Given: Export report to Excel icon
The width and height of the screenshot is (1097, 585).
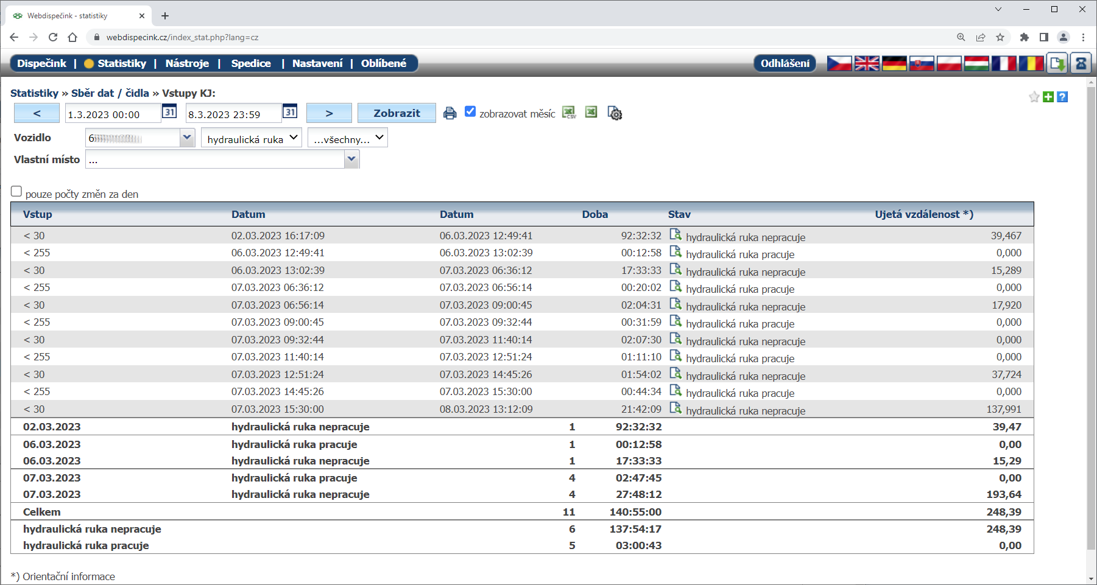Looking at the screenshot, I should coord(591,112).
